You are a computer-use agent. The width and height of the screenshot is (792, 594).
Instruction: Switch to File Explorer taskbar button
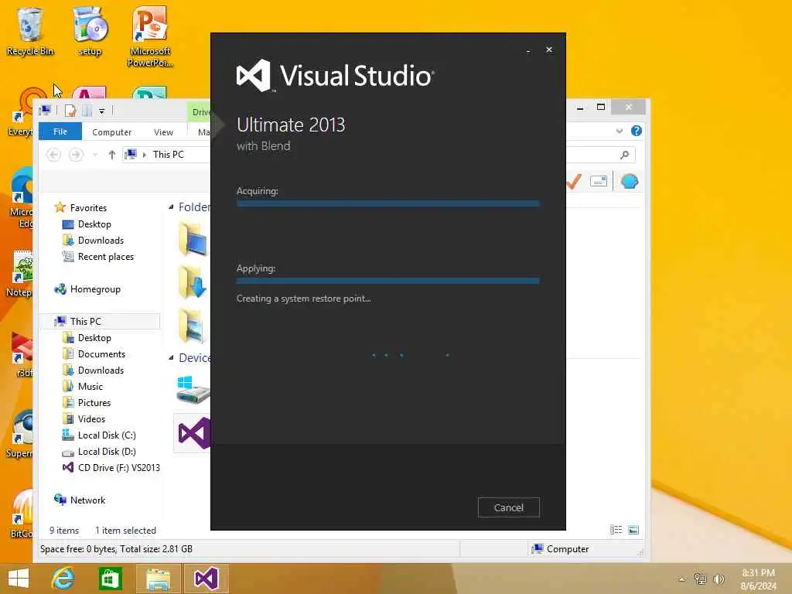point(158,579)
